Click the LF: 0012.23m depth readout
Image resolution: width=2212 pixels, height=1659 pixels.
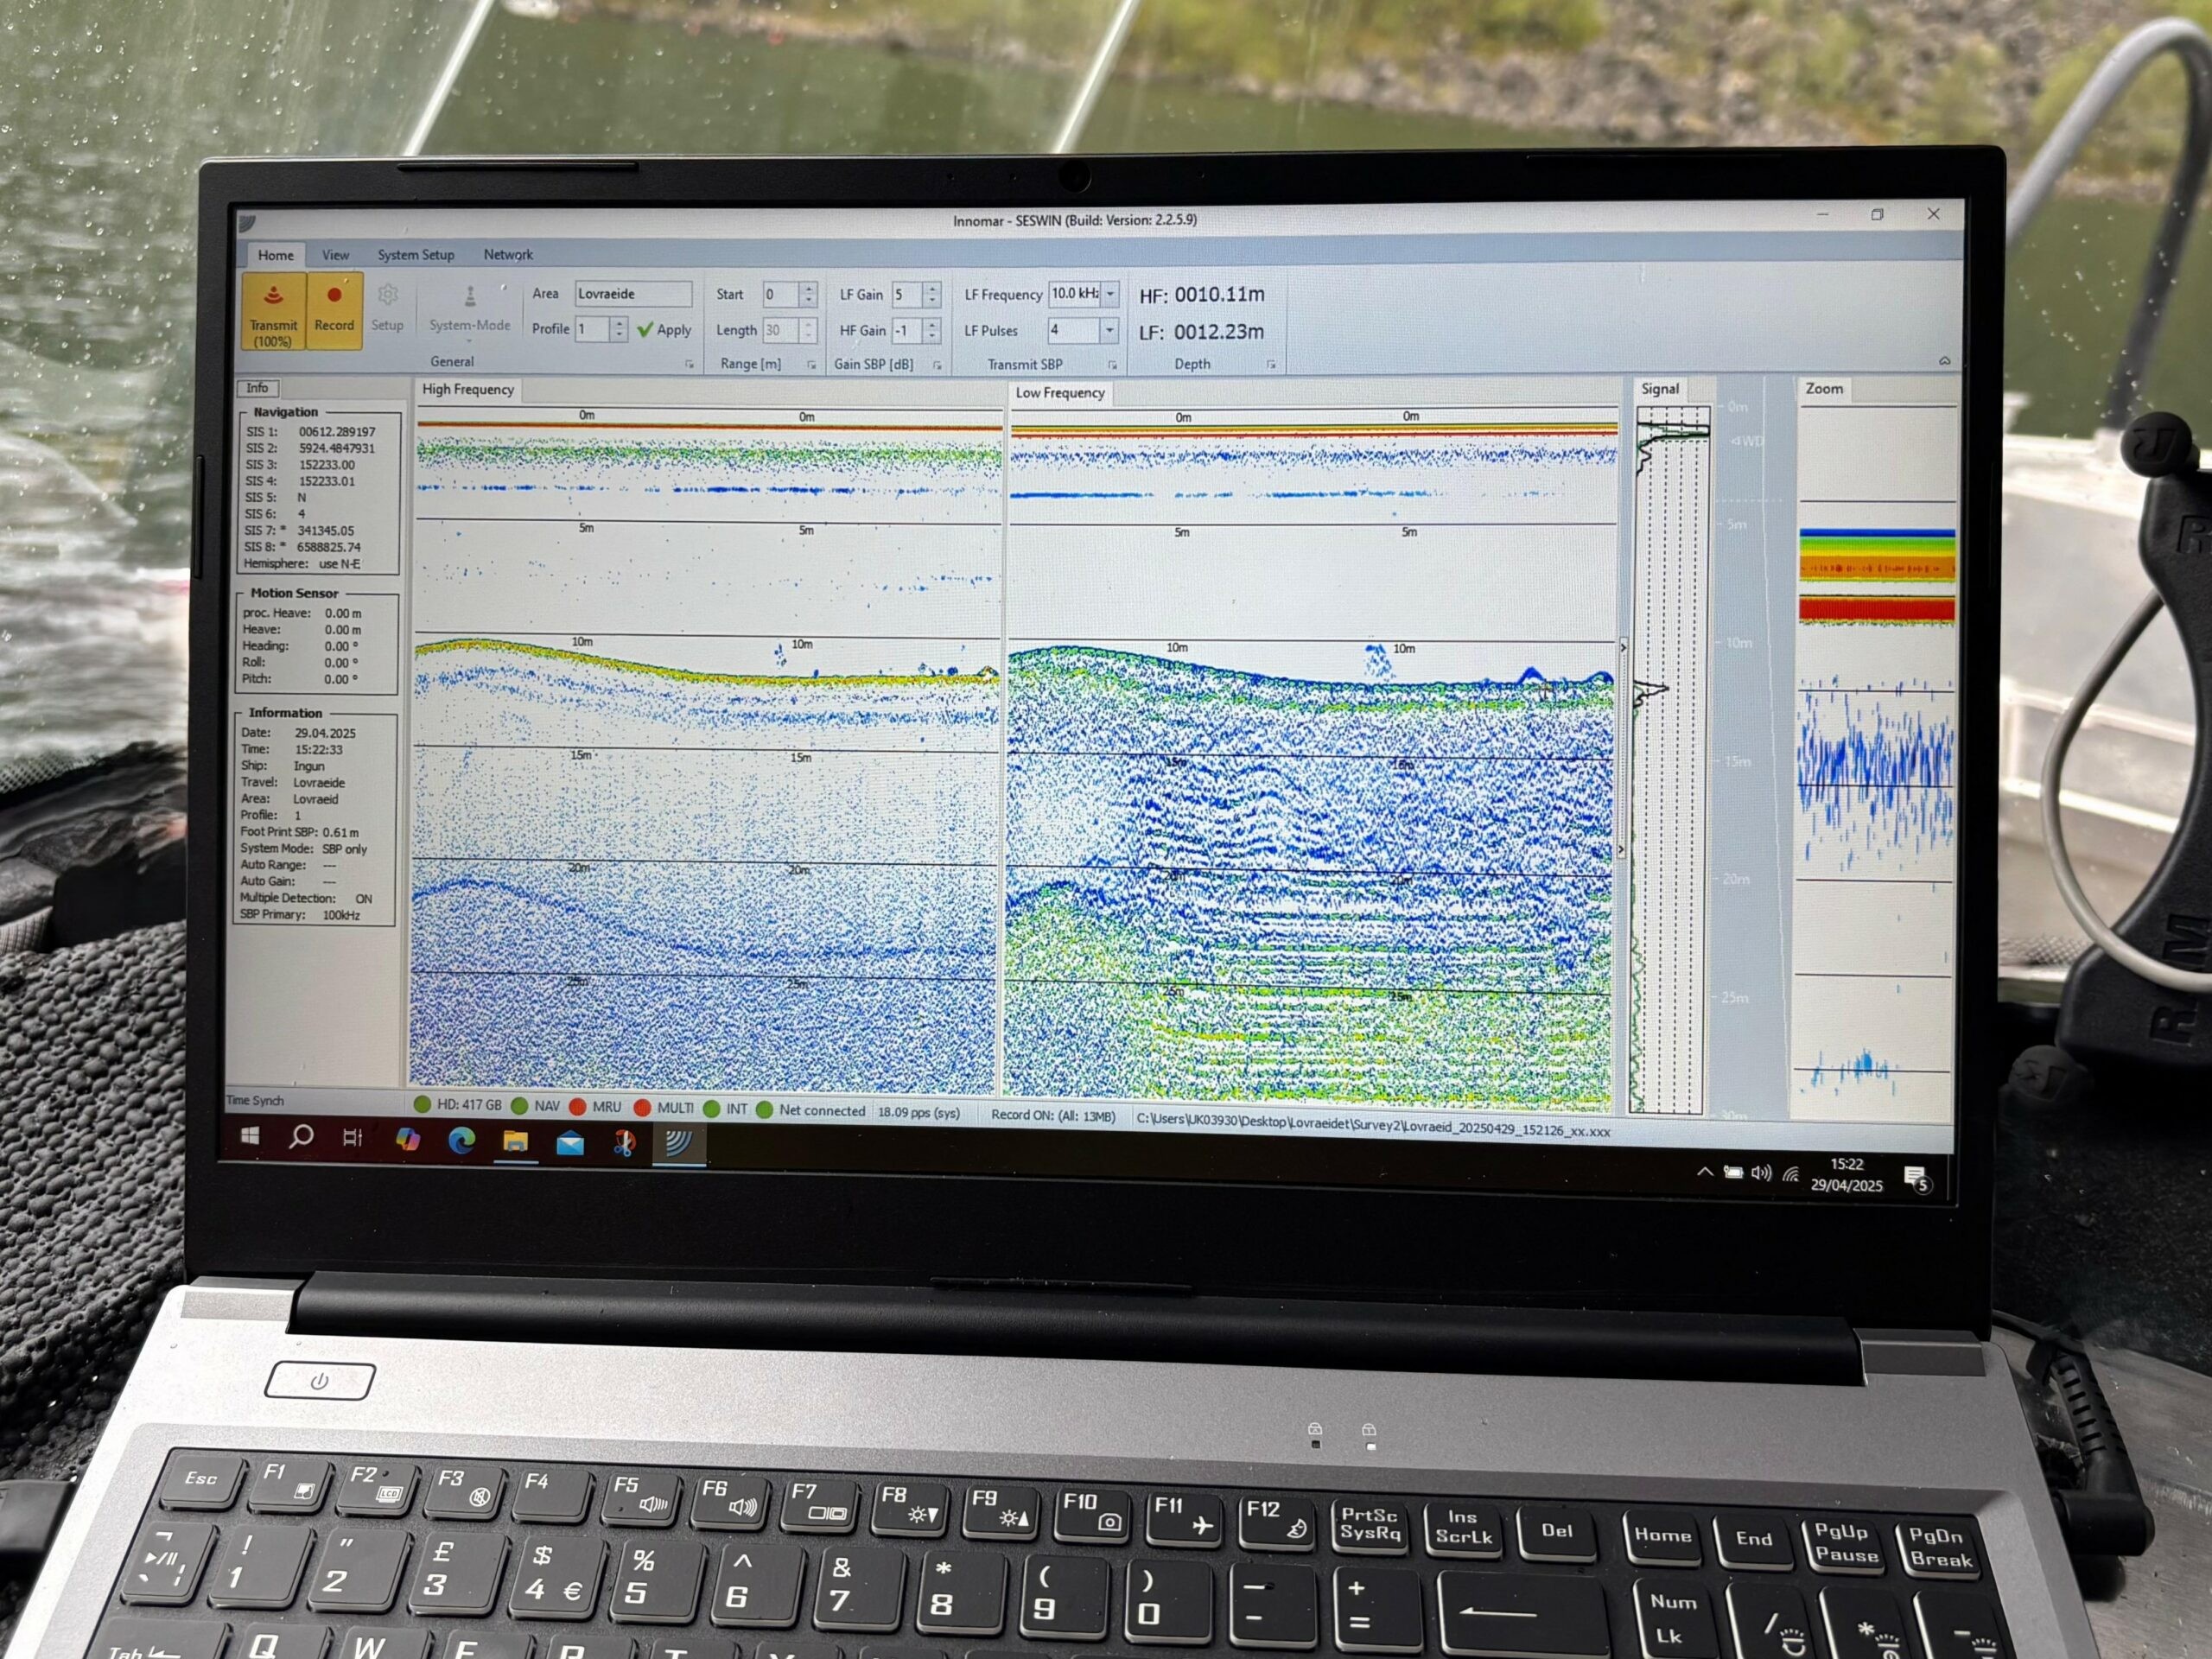pyautogui.click(x=1201, y=332)
